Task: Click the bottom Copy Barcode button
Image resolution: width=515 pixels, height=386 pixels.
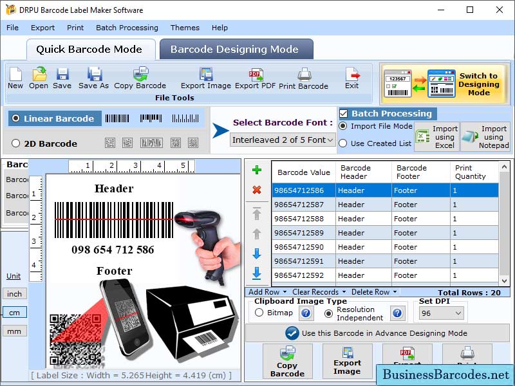Action: pyautogui.click(x=287, y=362)
